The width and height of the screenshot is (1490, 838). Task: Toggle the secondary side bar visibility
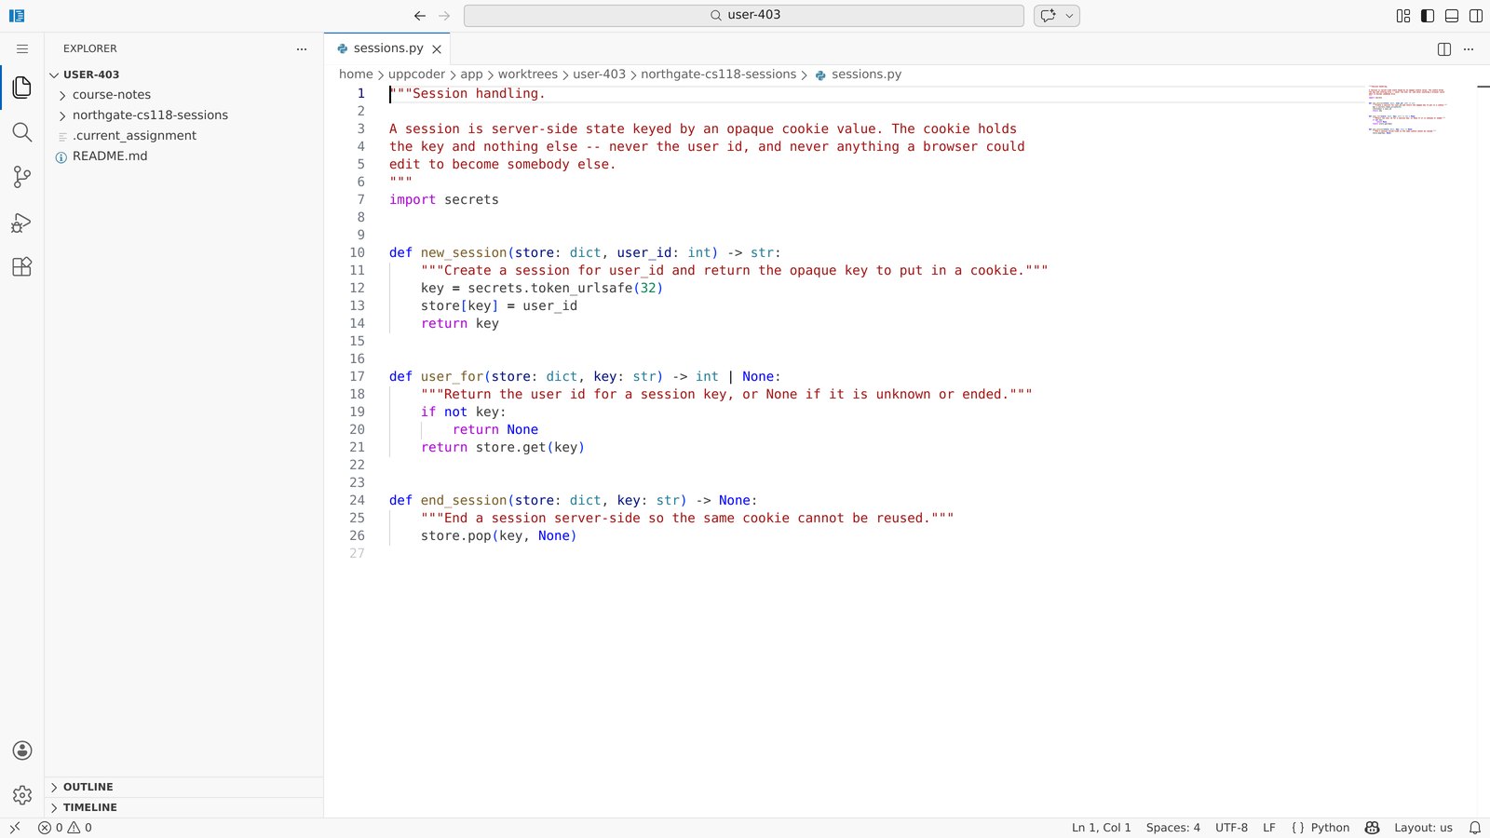click(1476, 16)
